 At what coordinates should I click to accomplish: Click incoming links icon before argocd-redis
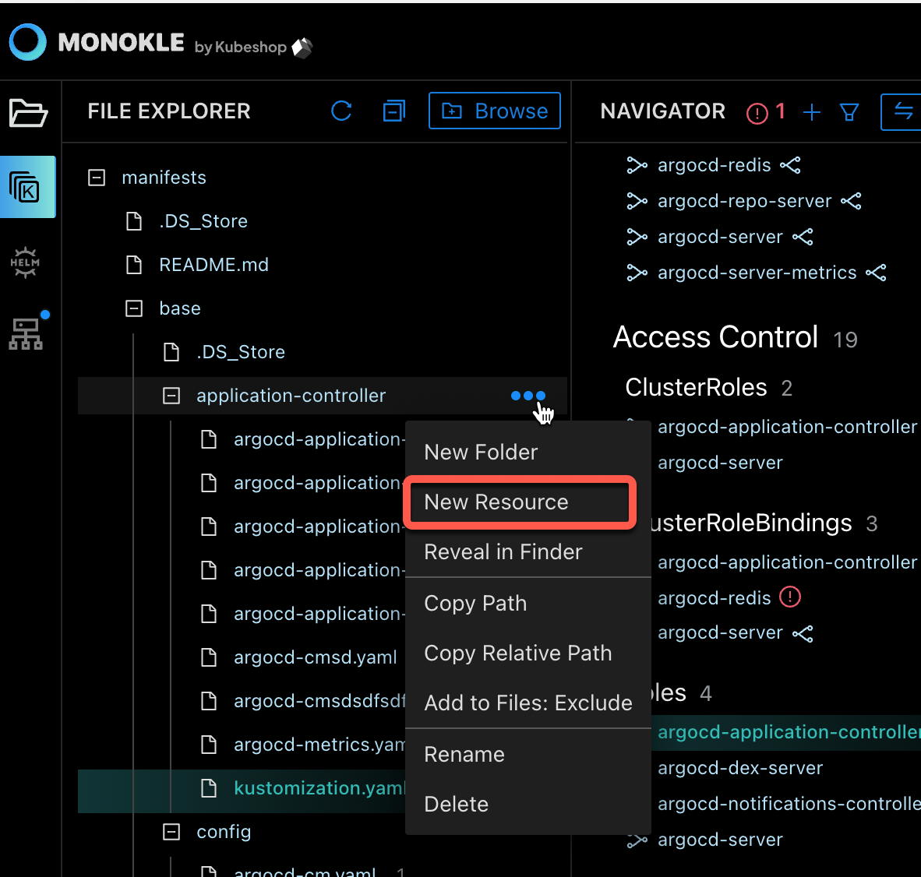(637, 166)
